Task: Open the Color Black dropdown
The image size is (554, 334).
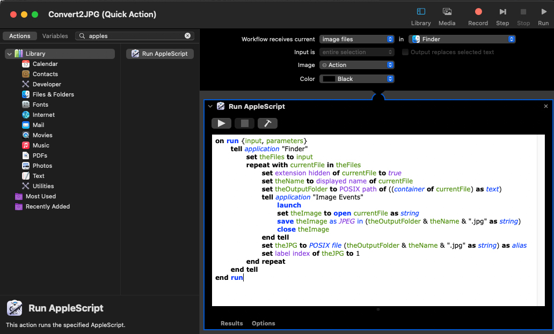Action: 356,79
